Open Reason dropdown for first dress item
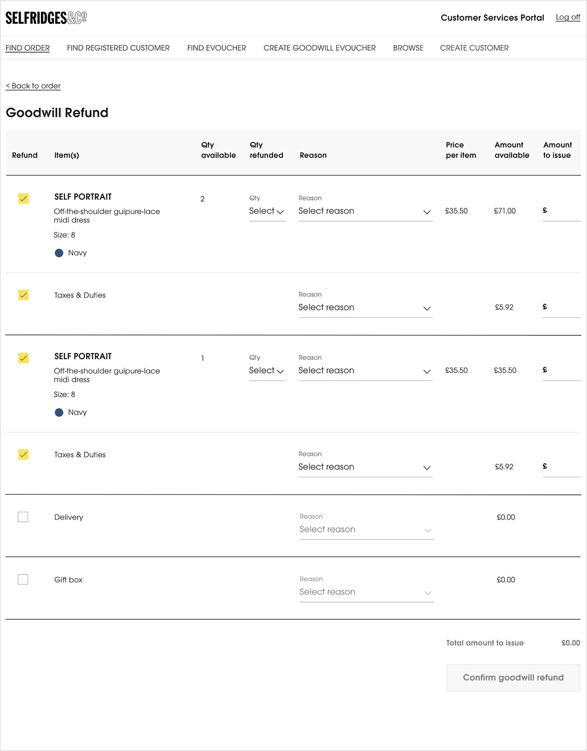The width and height of the screenshot is (587, 751). 365,212
